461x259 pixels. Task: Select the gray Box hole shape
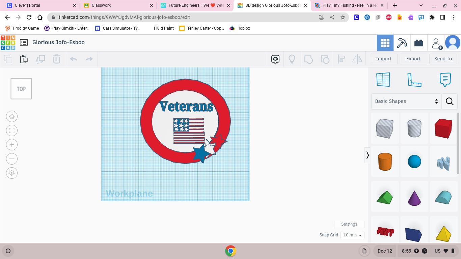pyautogui.click(x=385, y=128)
